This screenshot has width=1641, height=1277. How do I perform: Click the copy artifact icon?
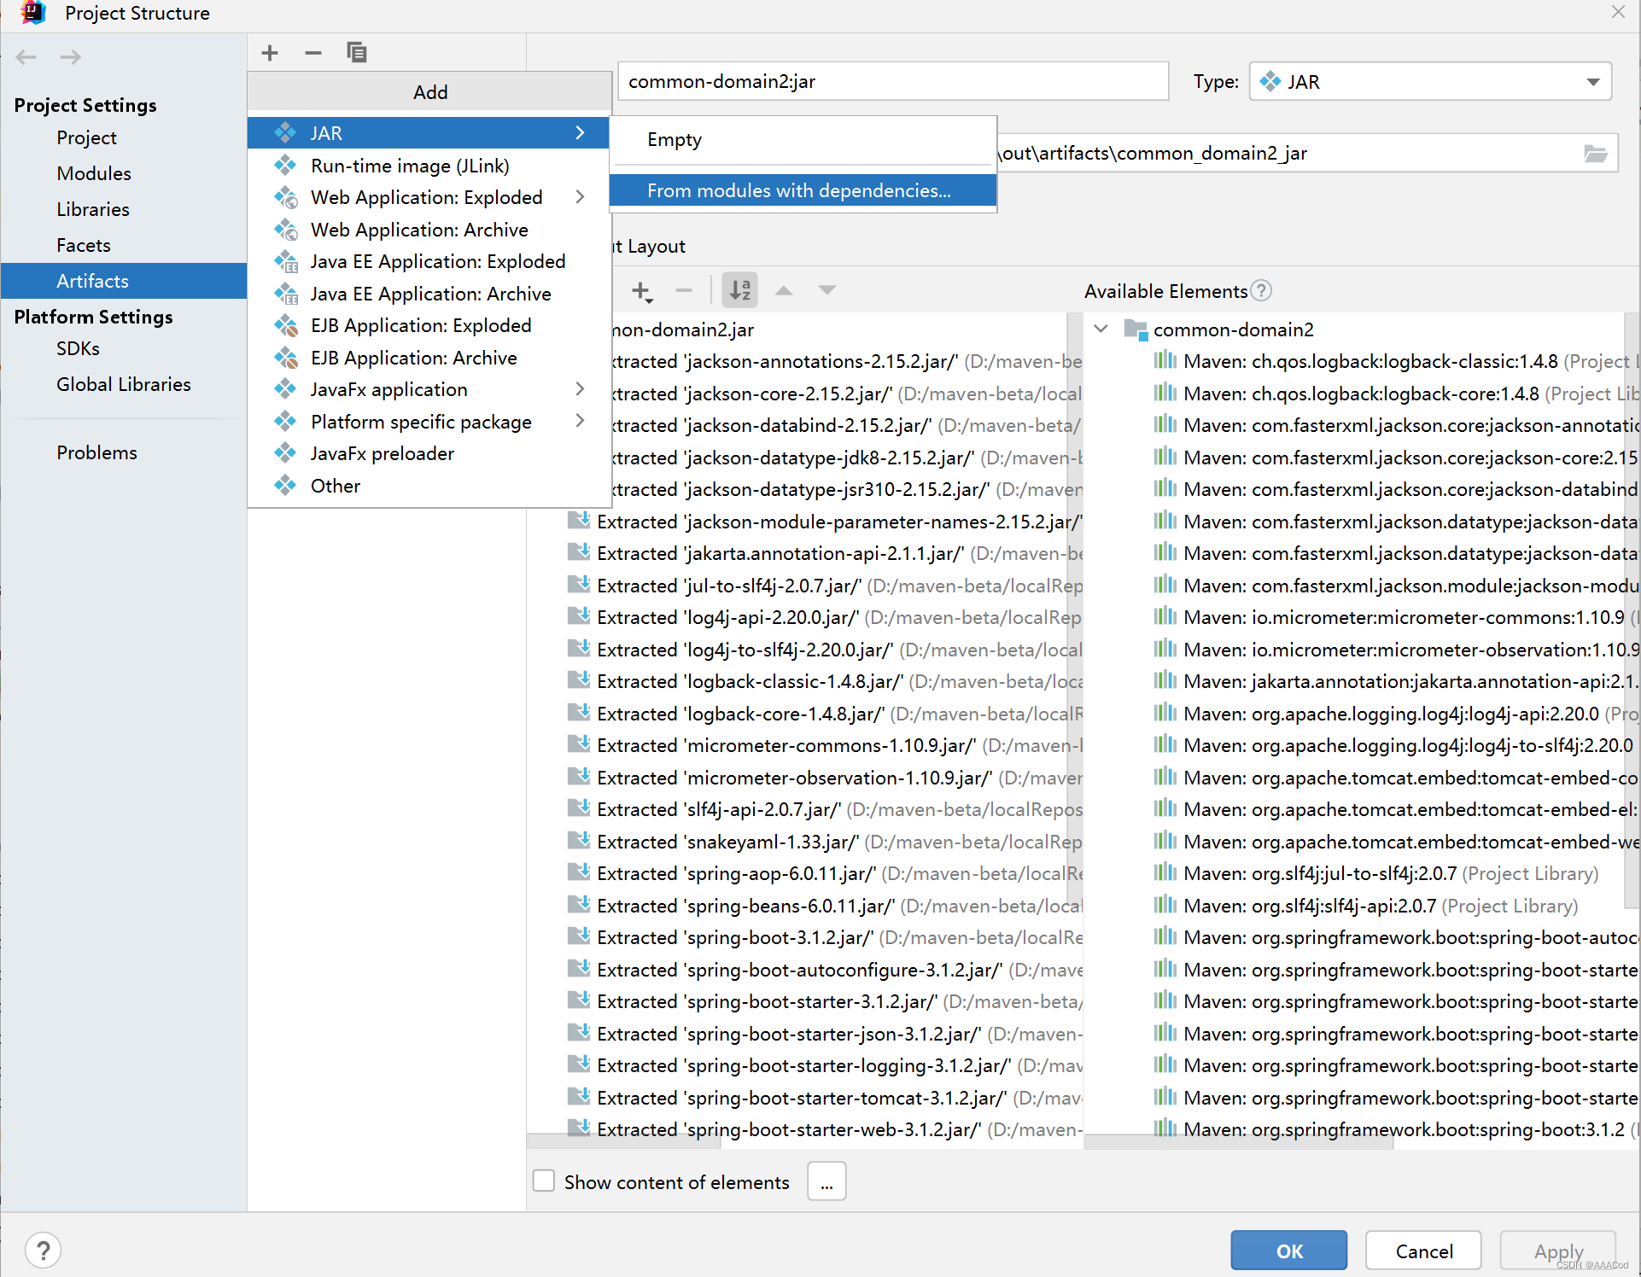click(x=357, y=53)
